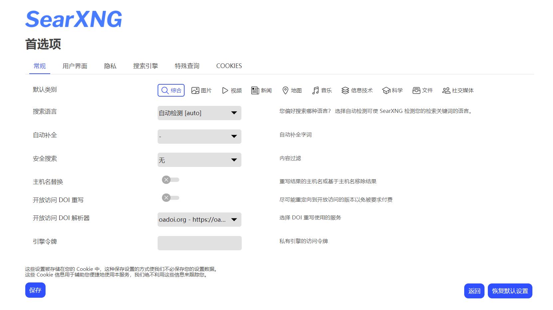Click the 保存 button
Viewport: 553px width, 310px height.
click(35, 290)
